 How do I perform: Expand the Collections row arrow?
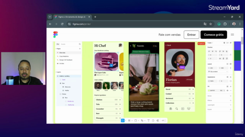click(x=193, y=103)
